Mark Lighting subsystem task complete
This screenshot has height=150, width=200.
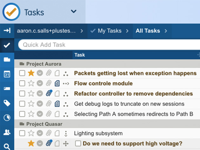(22, 133)
